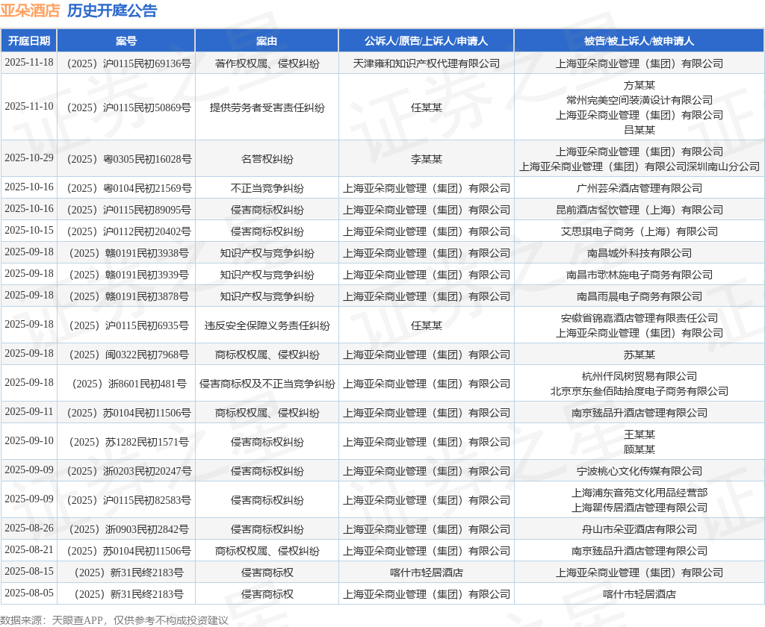Image resolution: width=765 pixels, height=627 pixels.
Task: Click defendant 宁波桃心文化传媒有限公司
Action: click(639, 471)
